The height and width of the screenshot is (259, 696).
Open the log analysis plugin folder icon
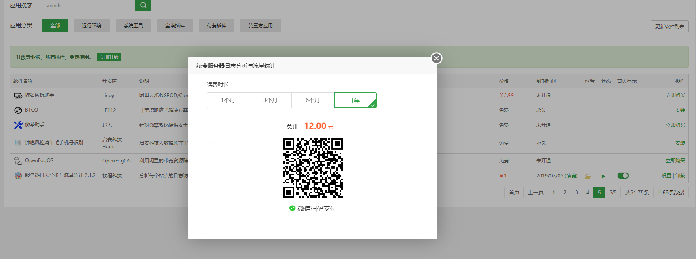(588, 176)
